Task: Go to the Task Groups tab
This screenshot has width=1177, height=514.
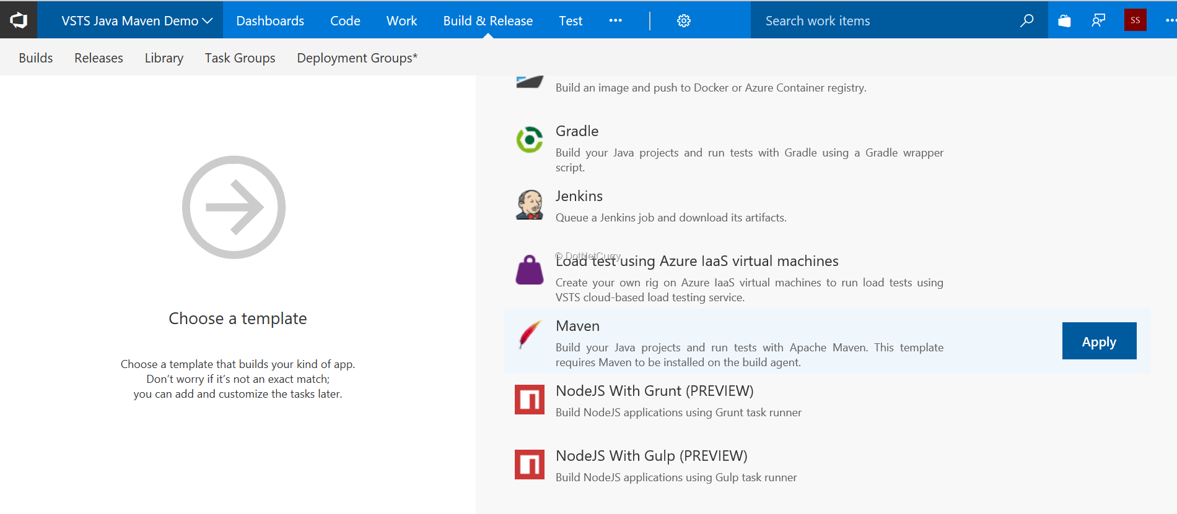Action: [x=240, y=58]
